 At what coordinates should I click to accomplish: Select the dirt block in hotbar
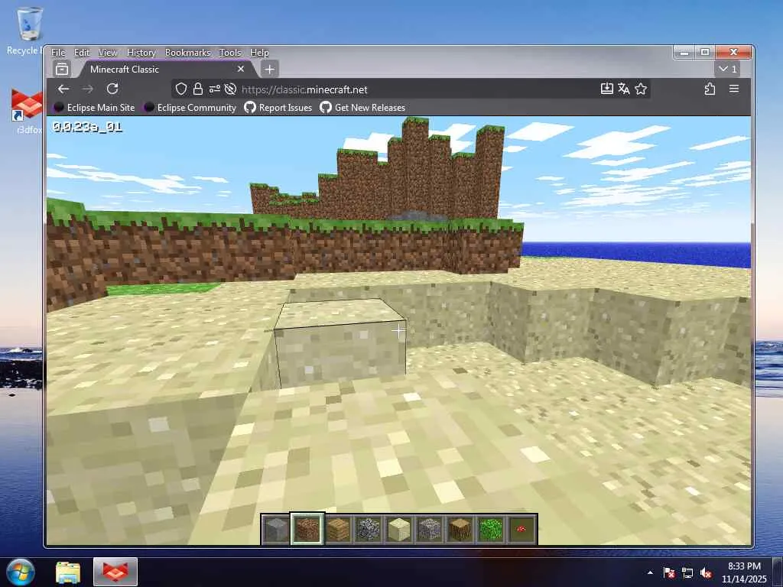pyautogui.click(x=307, y=529)
